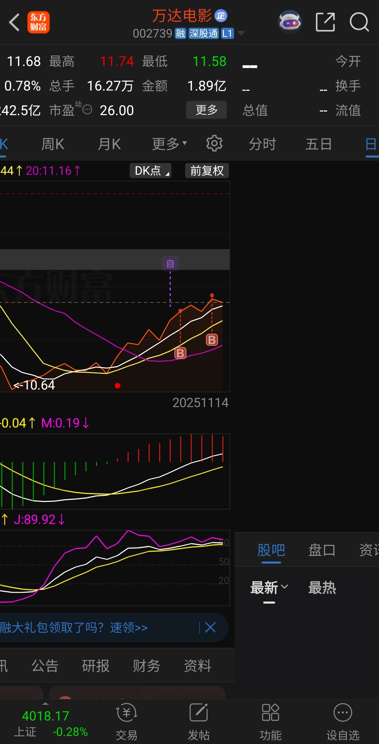379x744 pixels.
Task: Tap the 总手 value 16.27万
Action: point(110,86)
